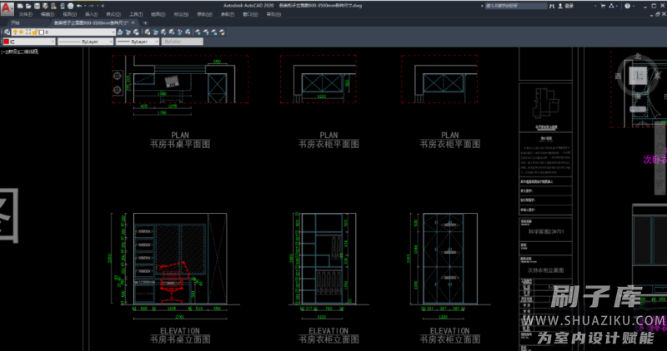Toggle the layer on/off lightbulb icon
The image size is (667, 351).
[x=14, y=32]
